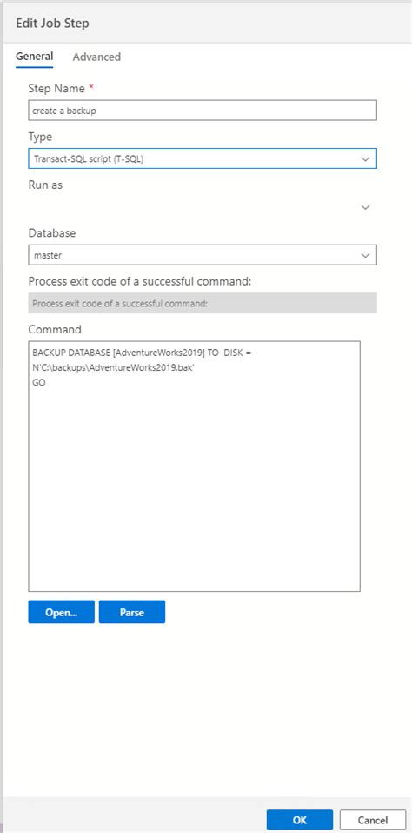Open the Type dropdown
Image resolution: width=412 pixels, height=833 pixels.
pyautogui.click(x=203, y=158)
